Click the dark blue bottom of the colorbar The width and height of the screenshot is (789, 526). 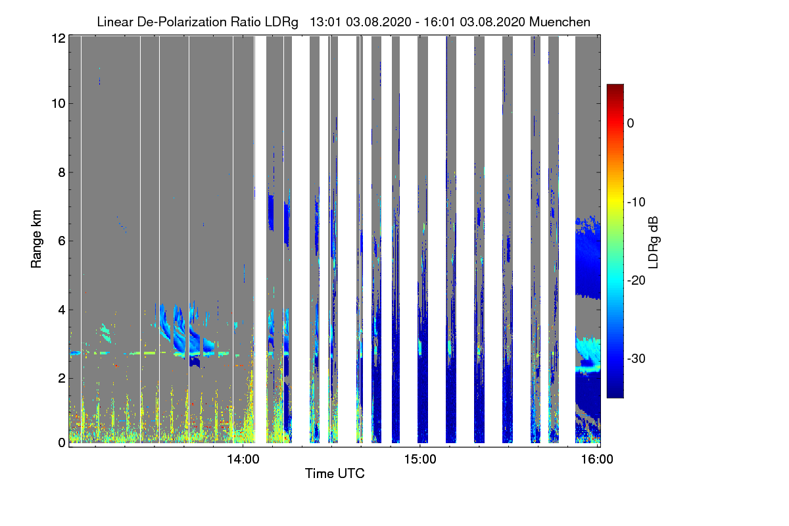point(615,392)
